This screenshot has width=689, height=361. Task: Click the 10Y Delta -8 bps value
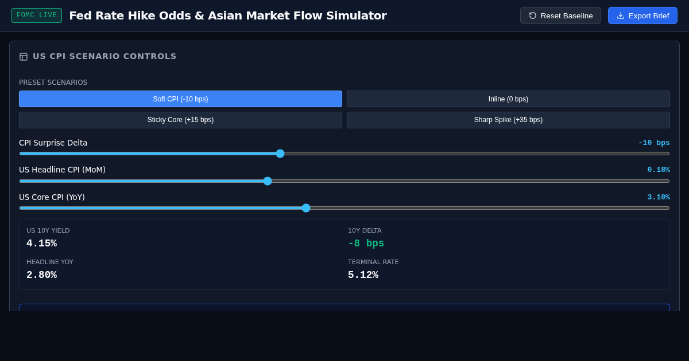tap(366, 244)
